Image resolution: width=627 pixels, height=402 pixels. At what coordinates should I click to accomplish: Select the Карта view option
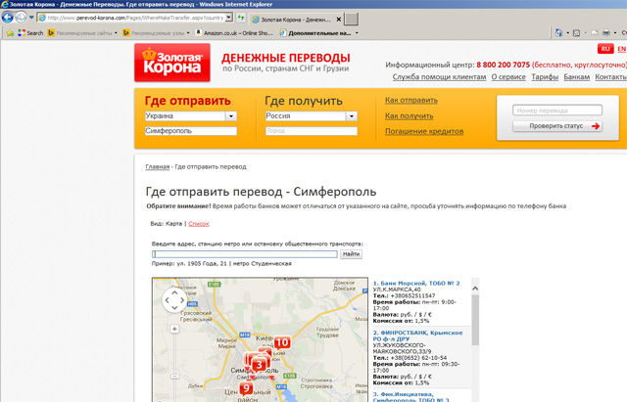coord(173,224)
